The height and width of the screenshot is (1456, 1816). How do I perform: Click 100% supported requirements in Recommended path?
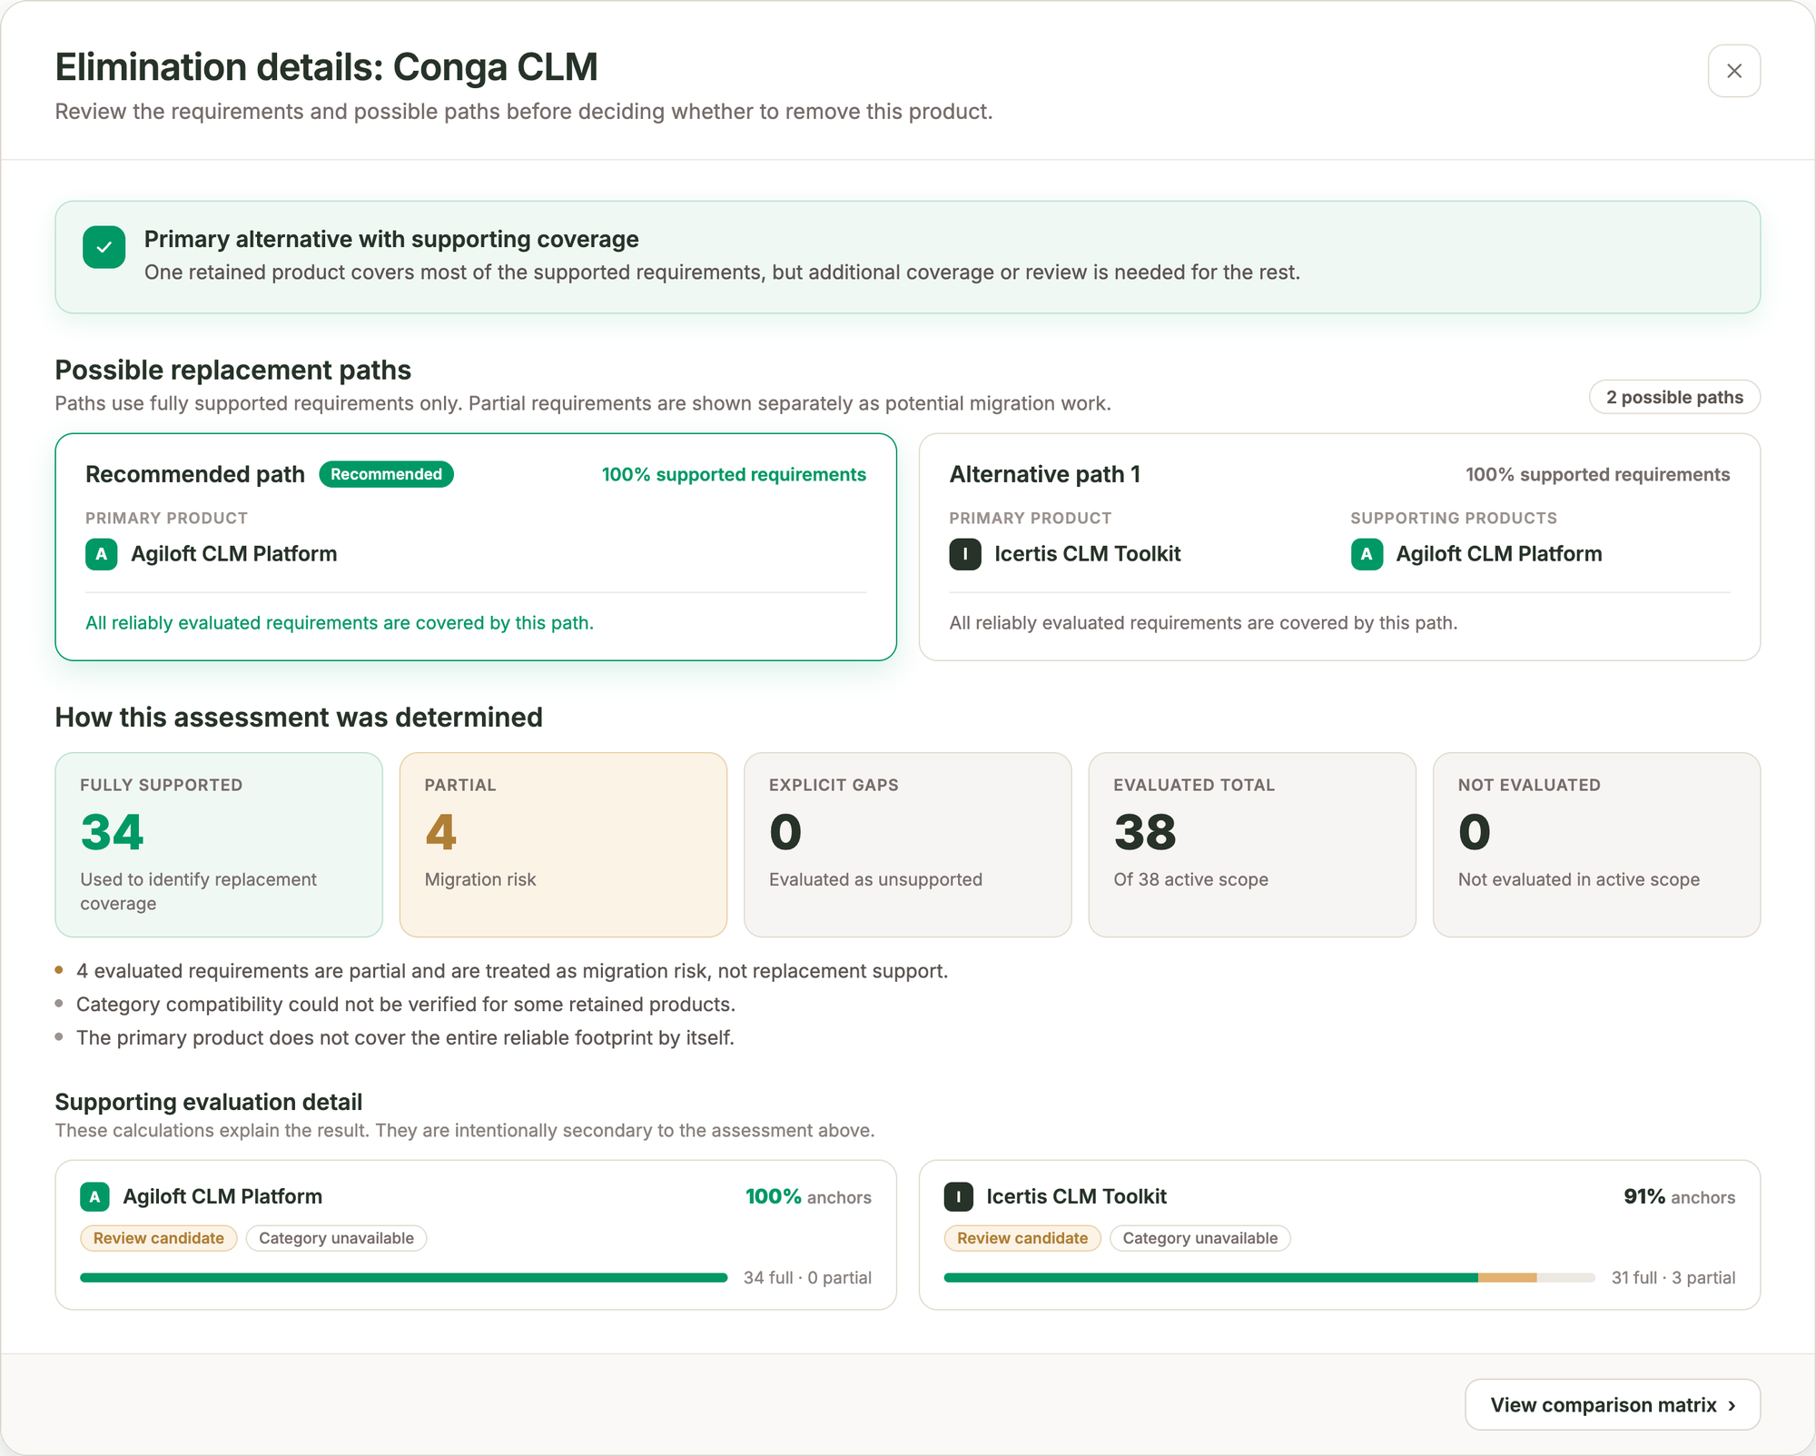(x=734, y=474)
